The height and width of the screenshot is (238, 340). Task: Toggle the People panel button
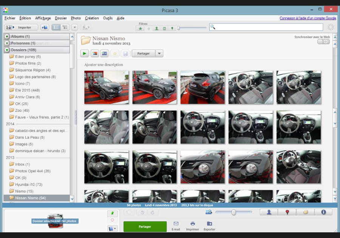269,212
